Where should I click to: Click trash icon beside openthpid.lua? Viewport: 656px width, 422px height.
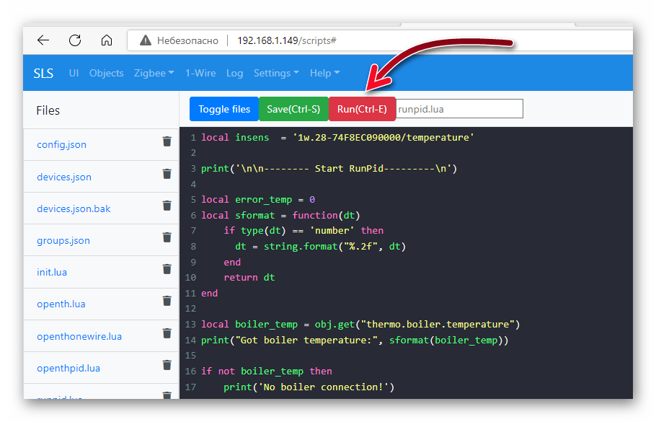167,365
